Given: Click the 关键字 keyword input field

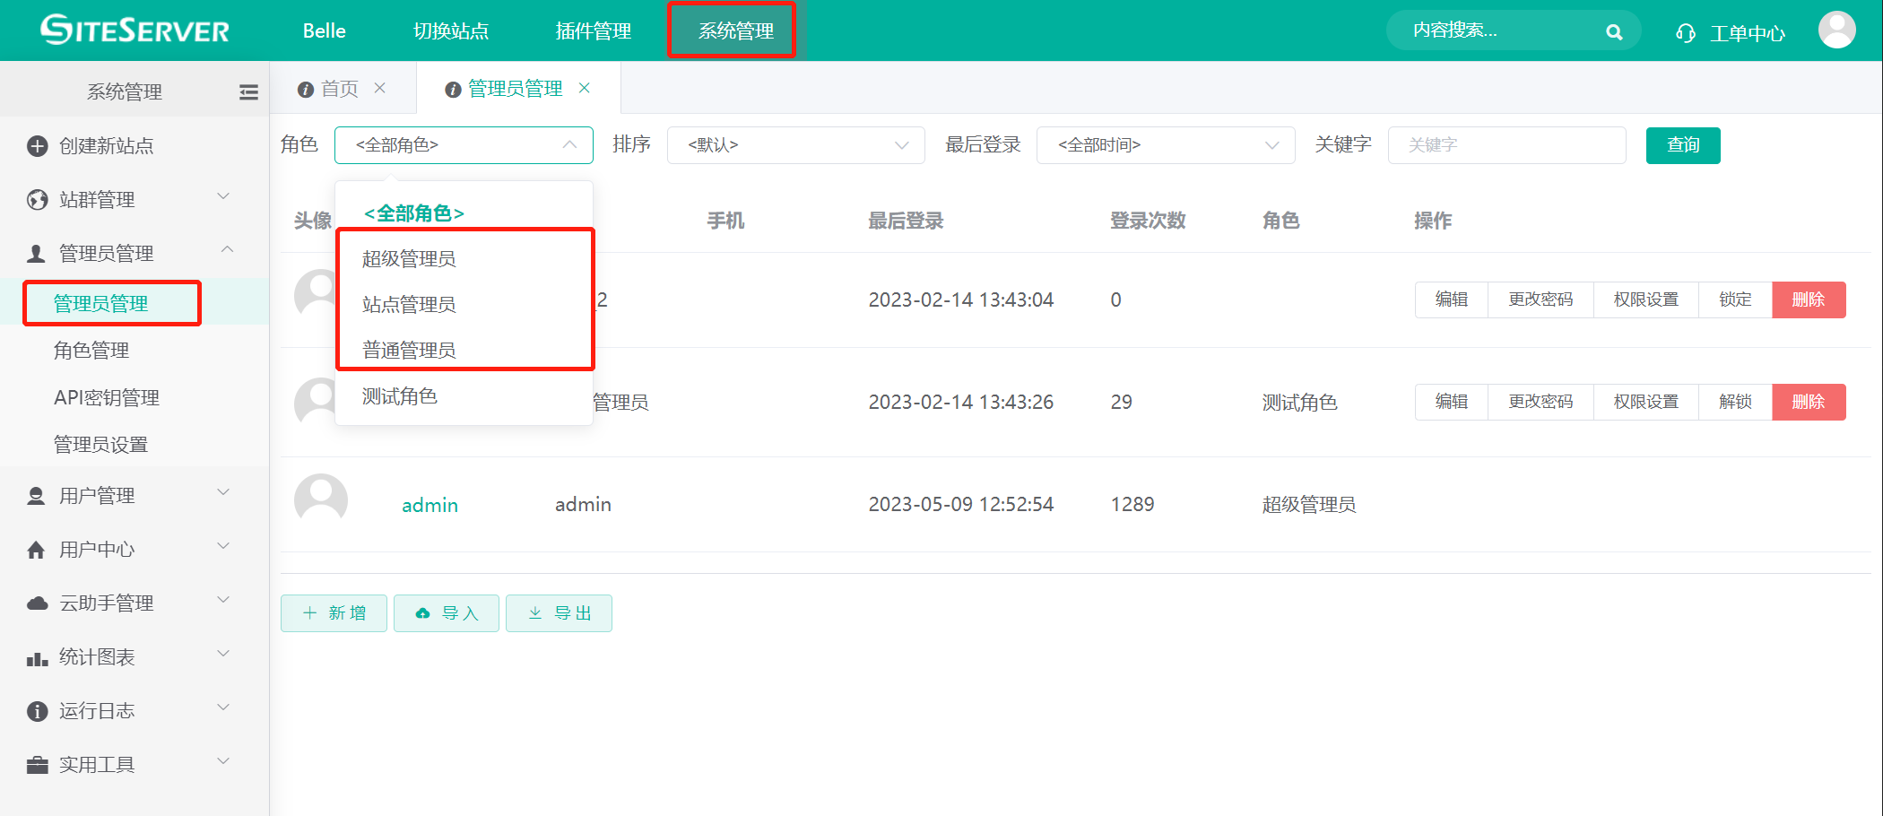Looking at the screenshot, I should 1506,144.
